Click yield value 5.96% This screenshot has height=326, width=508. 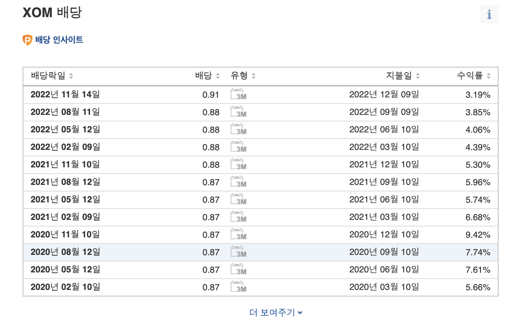pyautogui.click(x=478, y=182)
